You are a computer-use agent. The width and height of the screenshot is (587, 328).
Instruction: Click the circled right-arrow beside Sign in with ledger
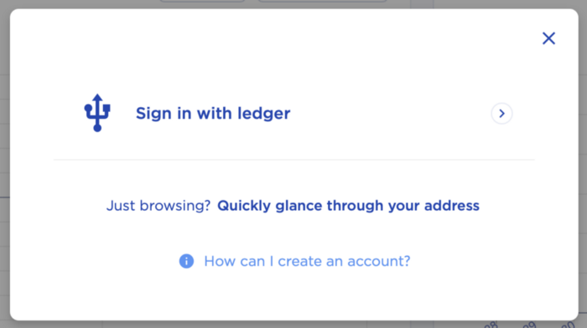pos(501,113)
